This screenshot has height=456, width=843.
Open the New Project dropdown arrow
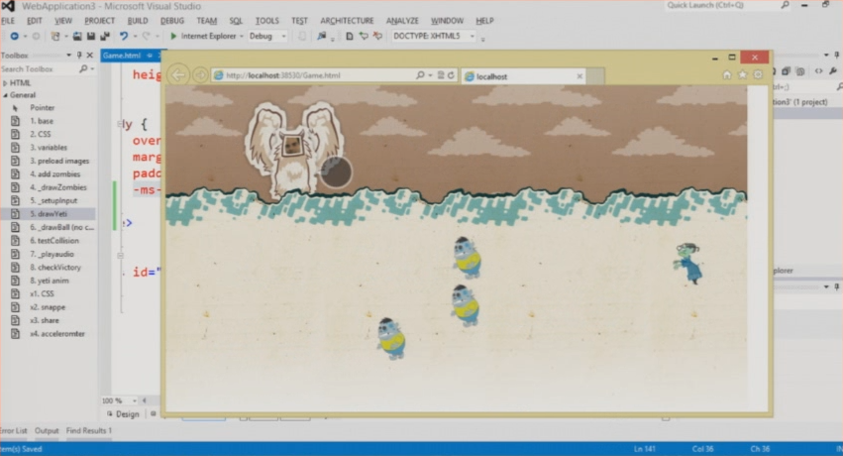pyautogui.click(x=65, y=36)
